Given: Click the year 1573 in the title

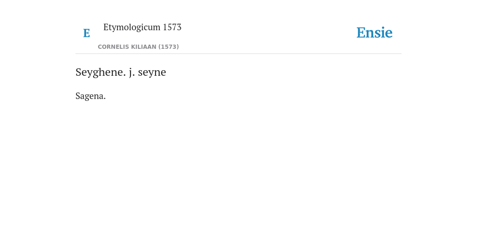Looking at the screenshot, I should (172, 27).
